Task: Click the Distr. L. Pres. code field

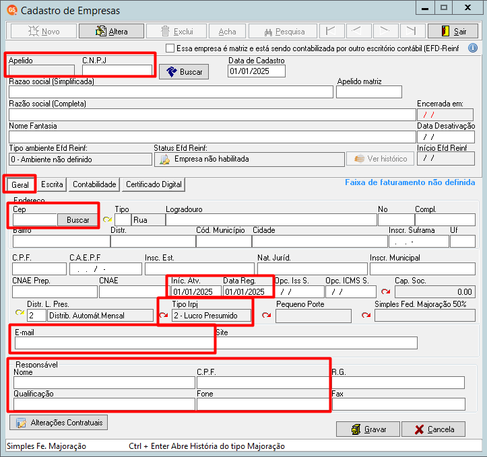Action: click(x=36, y=316)
